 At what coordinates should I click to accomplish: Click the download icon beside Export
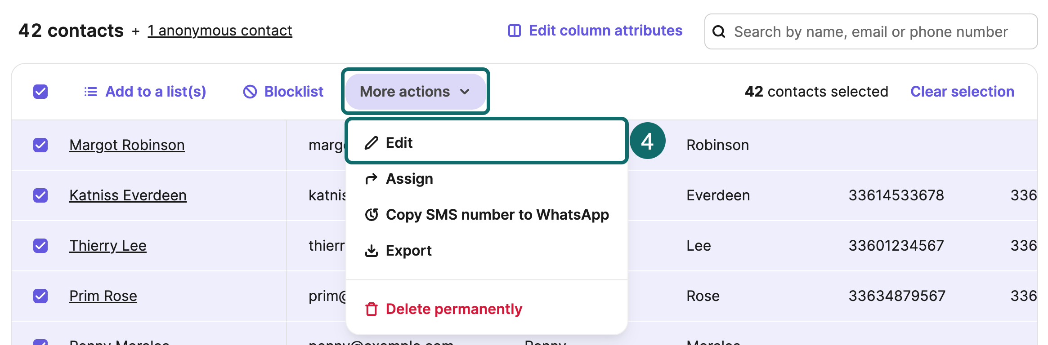pyautogui.click(x=371, y=251)
